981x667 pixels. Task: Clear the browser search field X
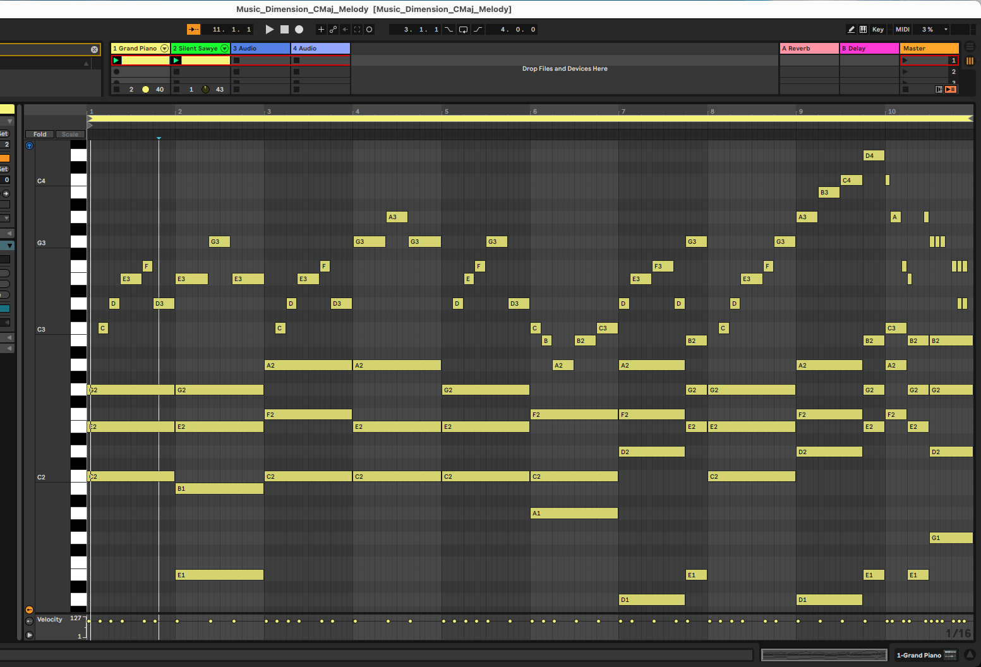point(95,49)
